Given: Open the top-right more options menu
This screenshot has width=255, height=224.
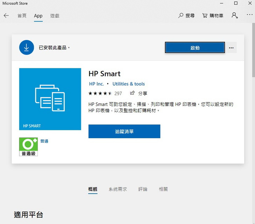Looking at the screenshot, I should [x=249, y=15].
